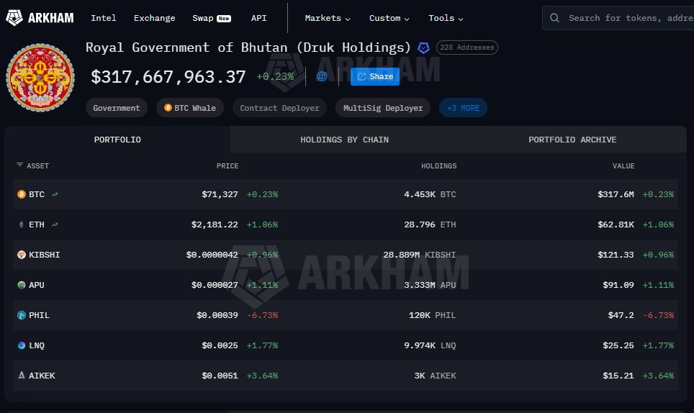Image resolution: width=694 pixels, height=413 pixels.
Task: Click the search magnifier icon
Action: point(554,18)
